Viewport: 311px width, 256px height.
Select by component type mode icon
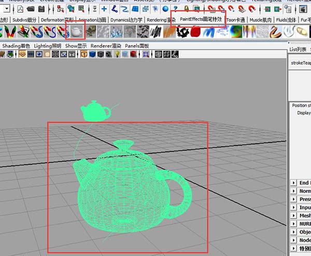(81, 9)
